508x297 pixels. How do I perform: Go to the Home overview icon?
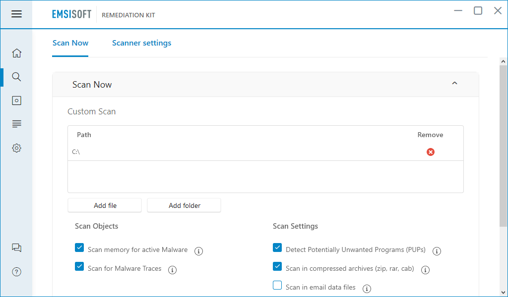point(16,53)
